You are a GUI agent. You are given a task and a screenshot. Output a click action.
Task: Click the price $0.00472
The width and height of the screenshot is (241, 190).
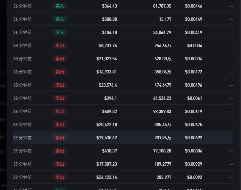(x=193, y=72)
